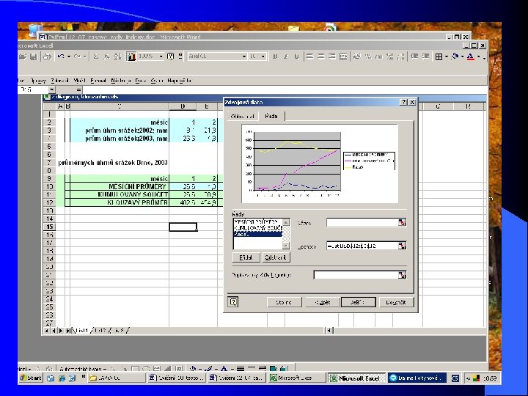Select Oval tool in the drawing toolbar
The height and width of the screenshot is (396, 528).
tap(146, 369)
